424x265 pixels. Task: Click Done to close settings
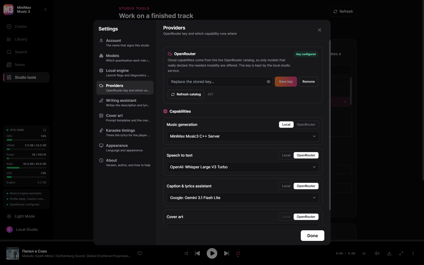(x=312, y=236)
